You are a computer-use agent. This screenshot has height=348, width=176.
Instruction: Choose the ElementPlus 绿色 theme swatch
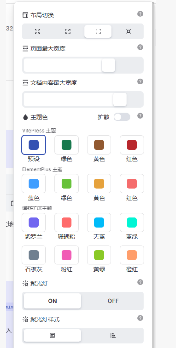(67, 183)
